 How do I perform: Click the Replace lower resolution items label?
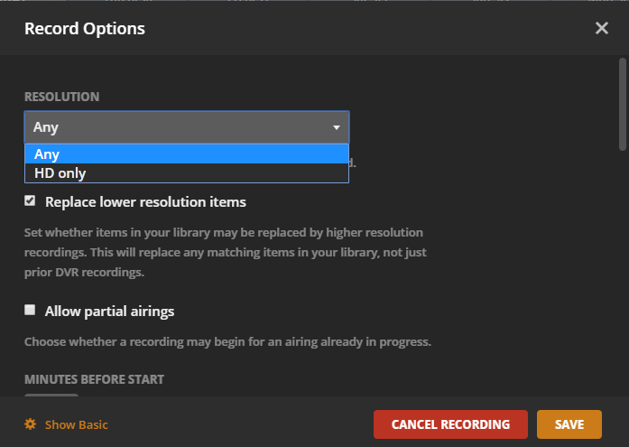click(x=145, y=201)
